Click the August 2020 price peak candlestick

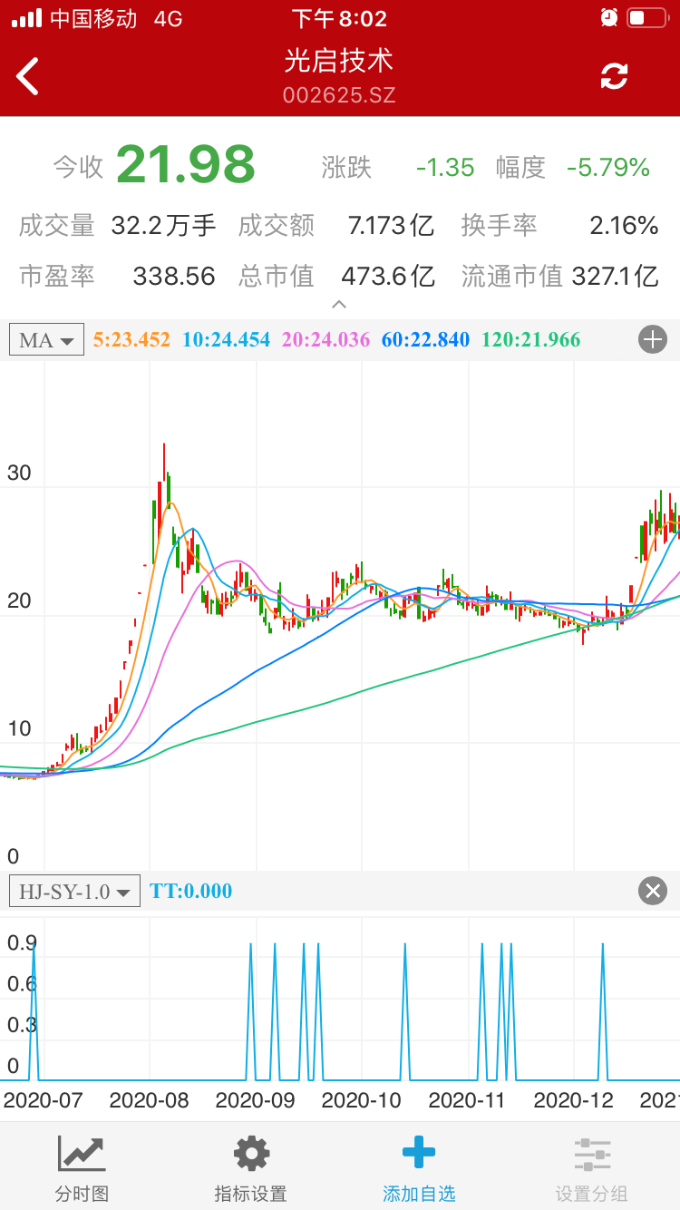click(164, 472)
